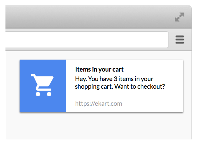Click the upper-right arrowhead of fullscreen icon
The width and height of the screenshot is (198, 145).
182,15
